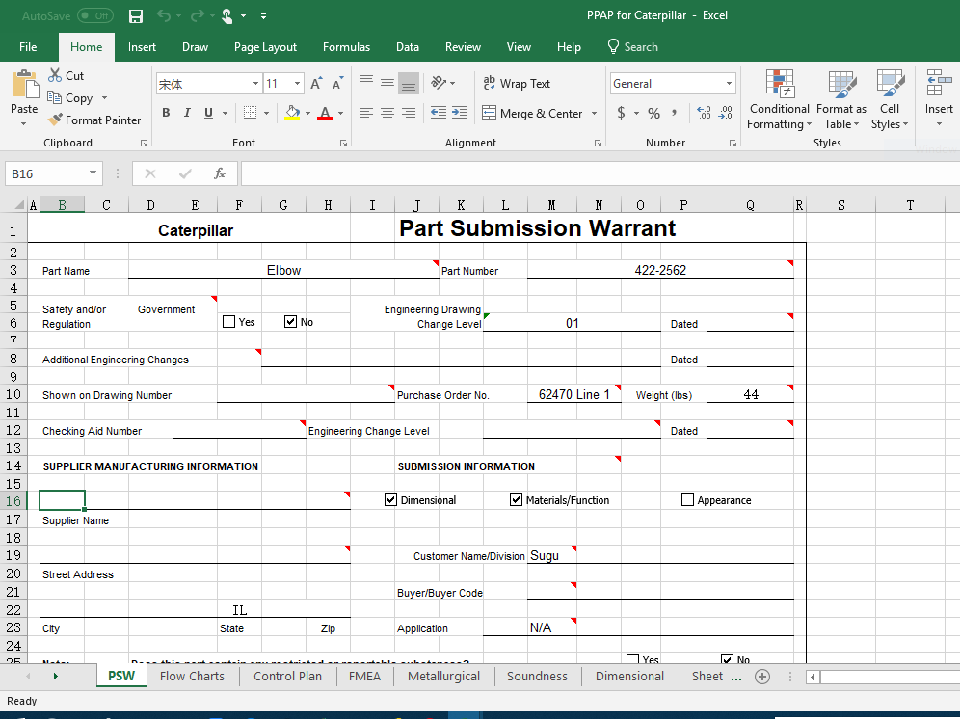
Task: Click Middle Align icon
Action: pos(387,83)
